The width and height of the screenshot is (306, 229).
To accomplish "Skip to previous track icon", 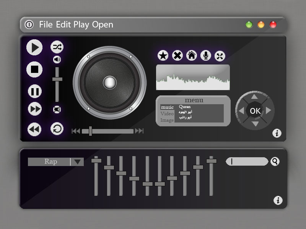I will (76, 131).
